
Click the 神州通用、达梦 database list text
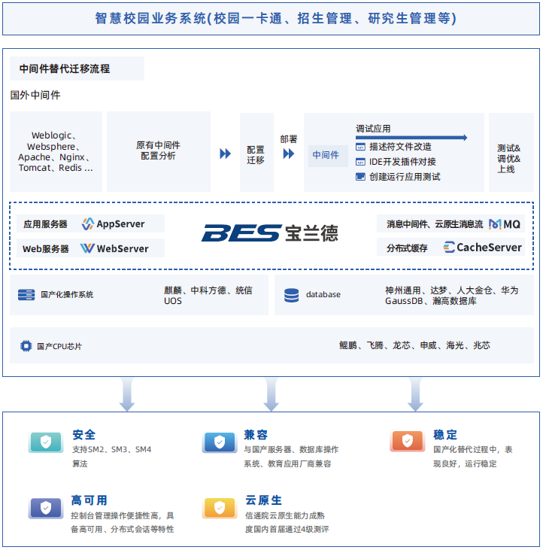coord(451,296)
